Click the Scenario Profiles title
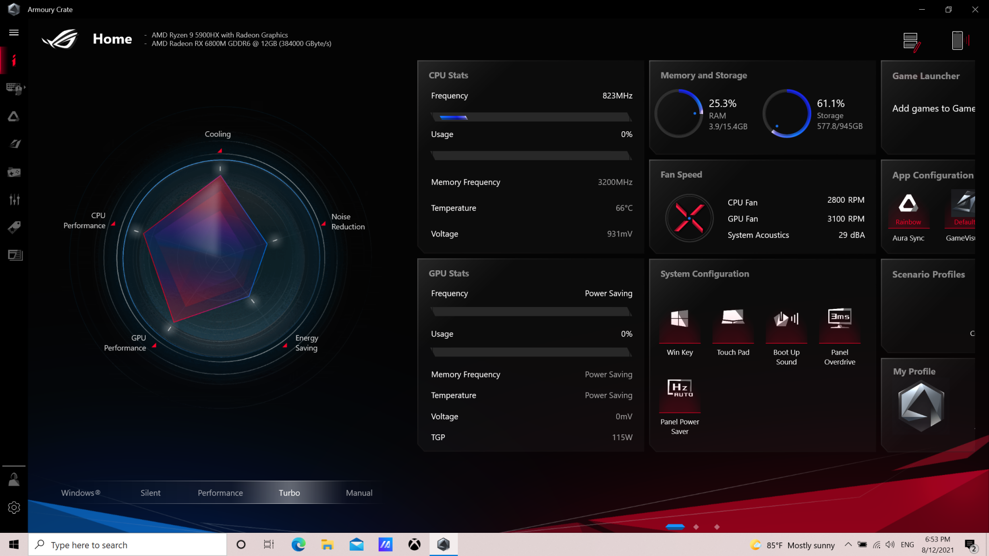Viewport: 989px width, 556px height. [x=928, y=274]
